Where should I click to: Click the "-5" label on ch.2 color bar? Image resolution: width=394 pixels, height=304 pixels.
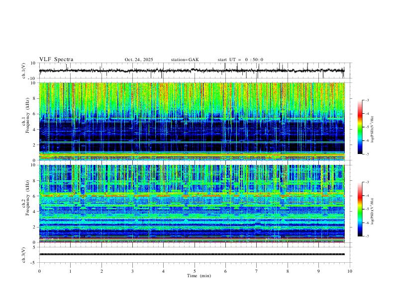coord(367,209)
